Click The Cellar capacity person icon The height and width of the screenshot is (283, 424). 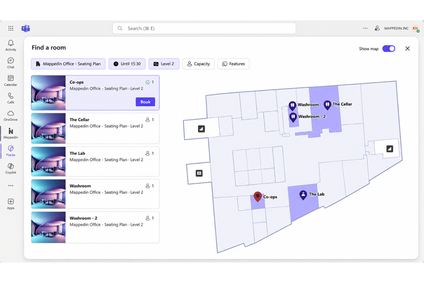point(148,120)
